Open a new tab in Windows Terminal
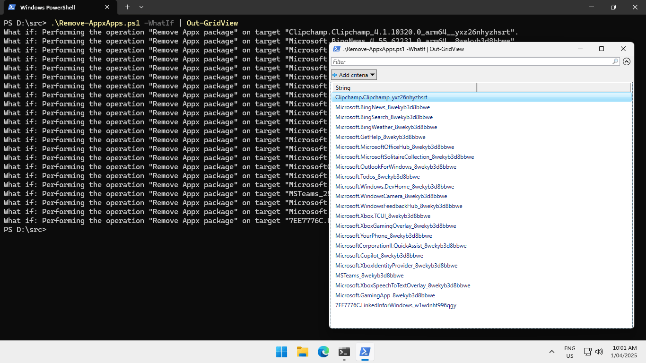The image size is (646, 363). [x=127, y=7]
